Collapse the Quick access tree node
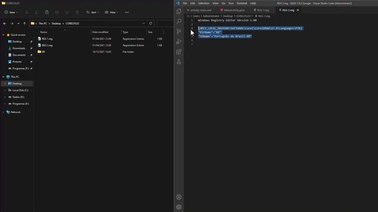378x212 pixels. (4, 35)
